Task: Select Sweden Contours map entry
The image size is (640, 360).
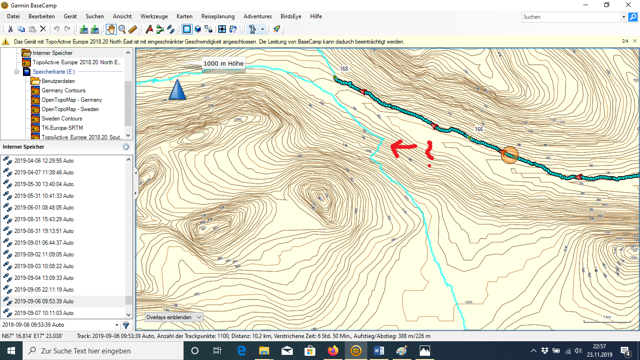Action: click(62, 119)
